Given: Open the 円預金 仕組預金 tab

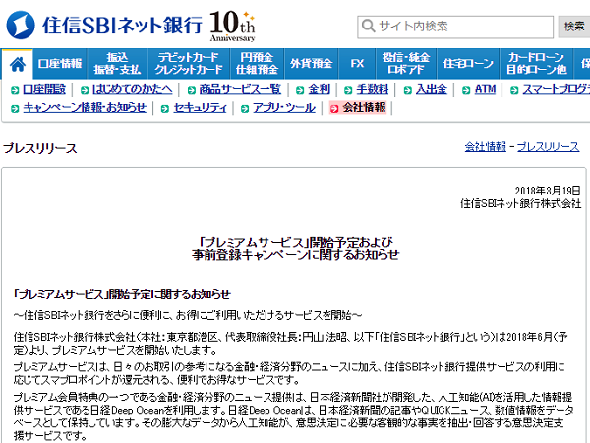Looking at the screenshot, I should point(257,64).
